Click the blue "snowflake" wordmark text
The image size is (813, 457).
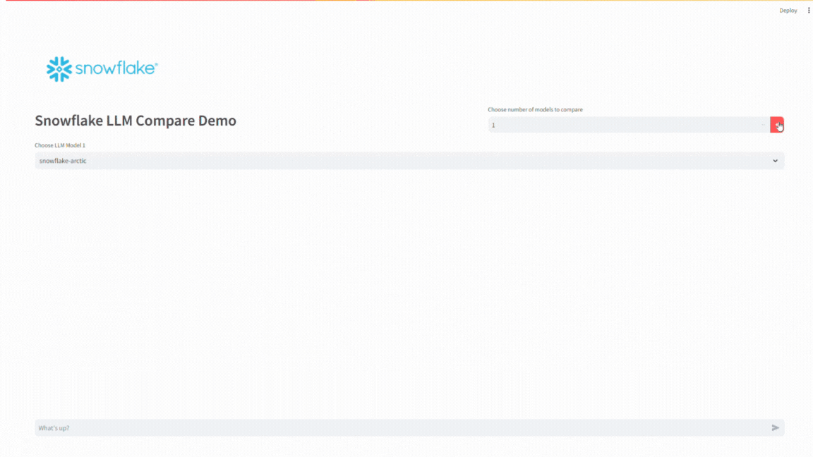[x=116, y=68]
